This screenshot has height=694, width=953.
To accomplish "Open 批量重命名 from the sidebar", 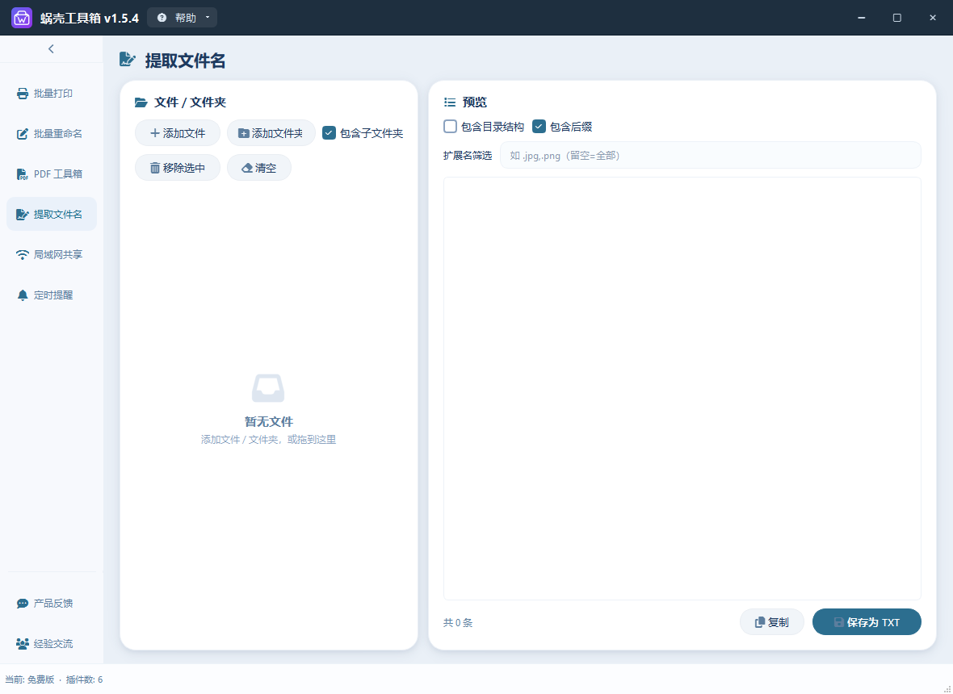I will [52, 134].
